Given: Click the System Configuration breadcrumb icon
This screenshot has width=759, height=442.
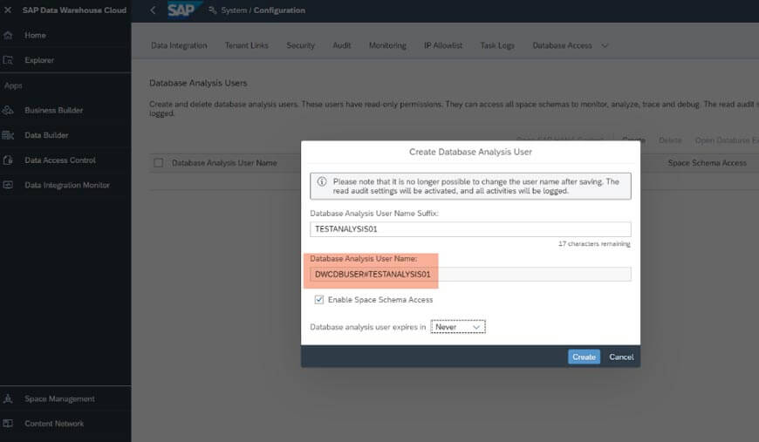Looking at the screenshot, I should tap(213, 10).
